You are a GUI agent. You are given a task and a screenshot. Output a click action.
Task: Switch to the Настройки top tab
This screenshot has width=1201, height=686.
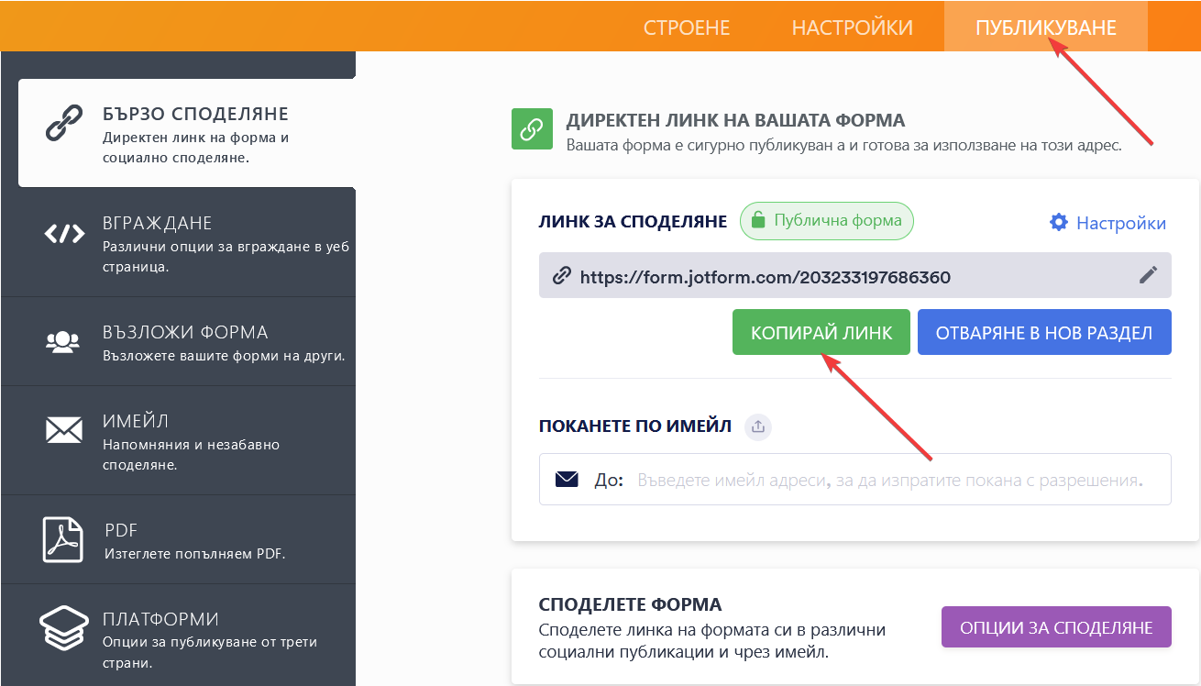coord(852,28)
